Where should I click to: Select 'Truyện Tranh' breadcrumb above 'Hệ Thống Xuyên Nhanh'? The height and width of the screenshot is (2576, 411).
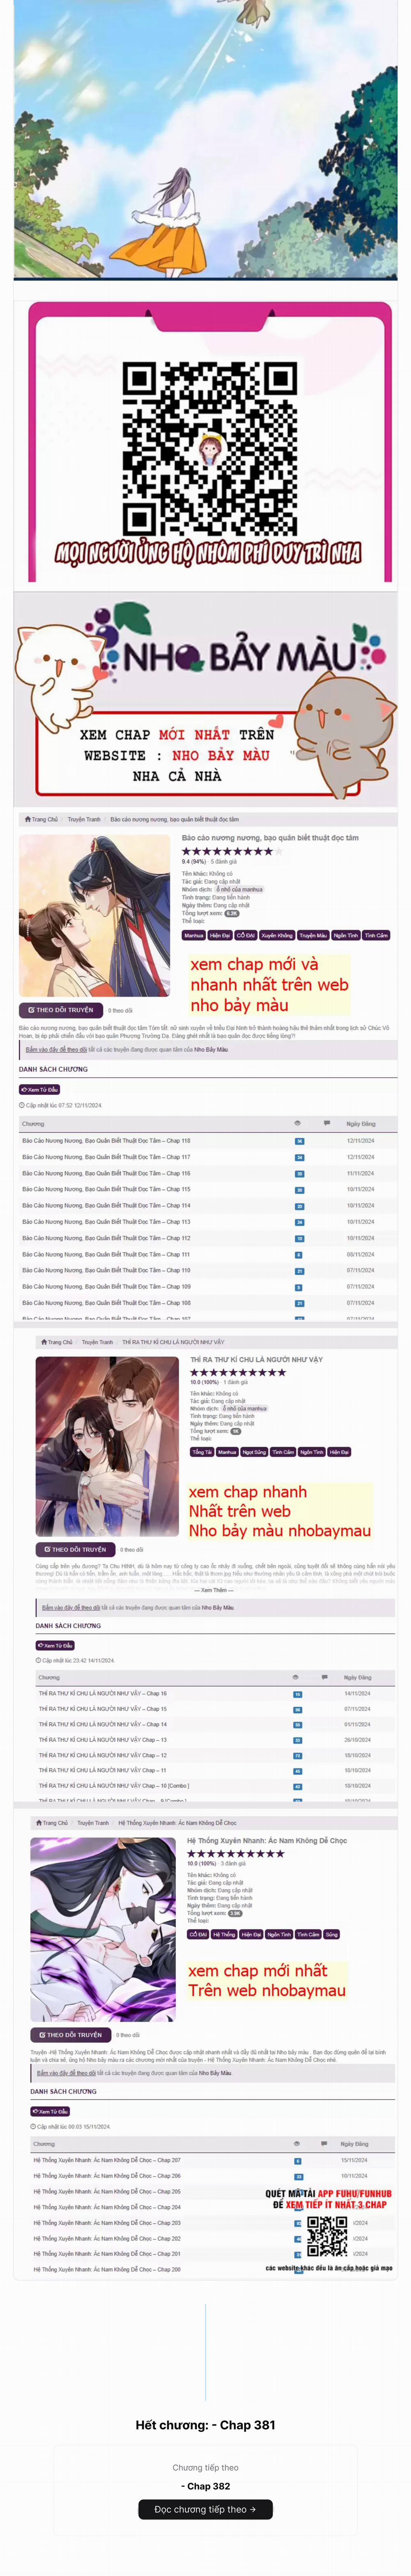coord(93,1822)
